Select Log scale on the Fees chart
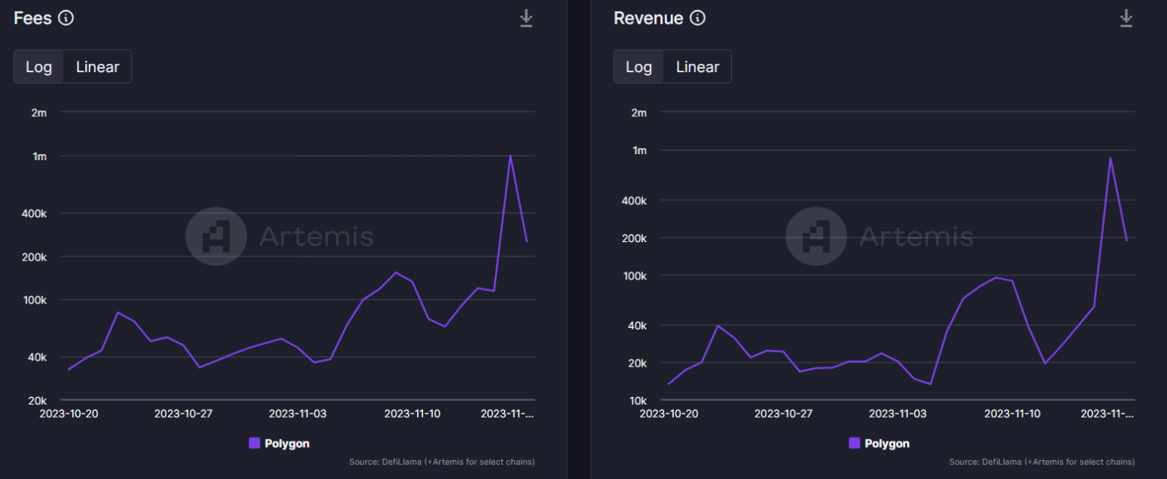1167x479 pixels. 39,67
